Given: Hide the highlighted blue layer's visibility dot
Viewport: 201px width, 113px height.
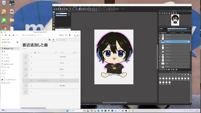Looking at the screenshot, I should point(160,41).
